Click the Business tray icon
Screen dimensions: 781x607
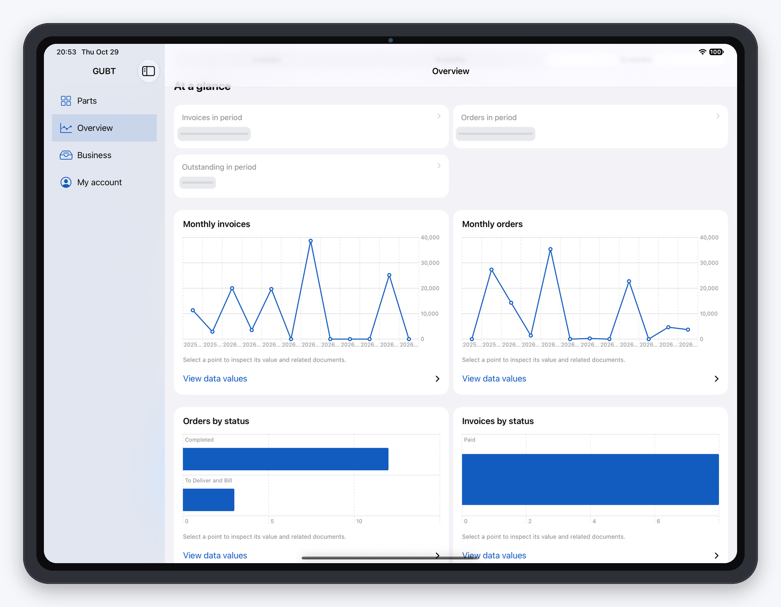(66, 155)
